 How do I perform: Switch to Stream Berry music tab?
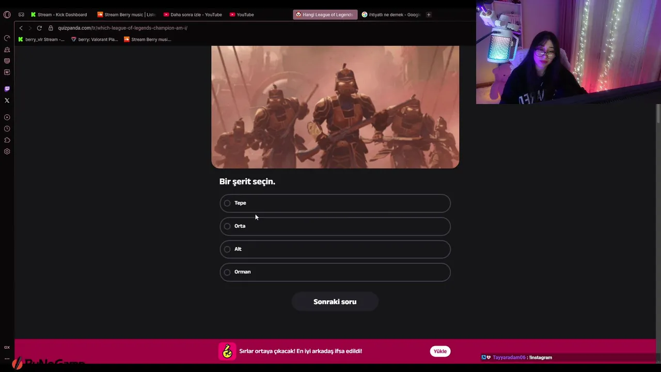(x=127, y=14)
